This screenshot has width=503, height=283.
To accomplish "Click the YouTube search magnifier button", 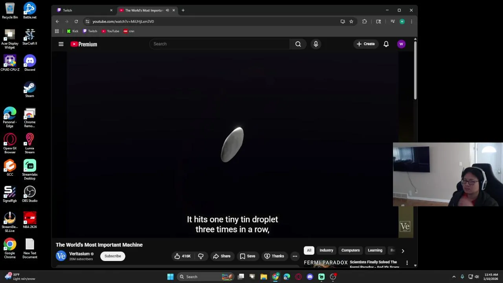I will pos(298,44).
